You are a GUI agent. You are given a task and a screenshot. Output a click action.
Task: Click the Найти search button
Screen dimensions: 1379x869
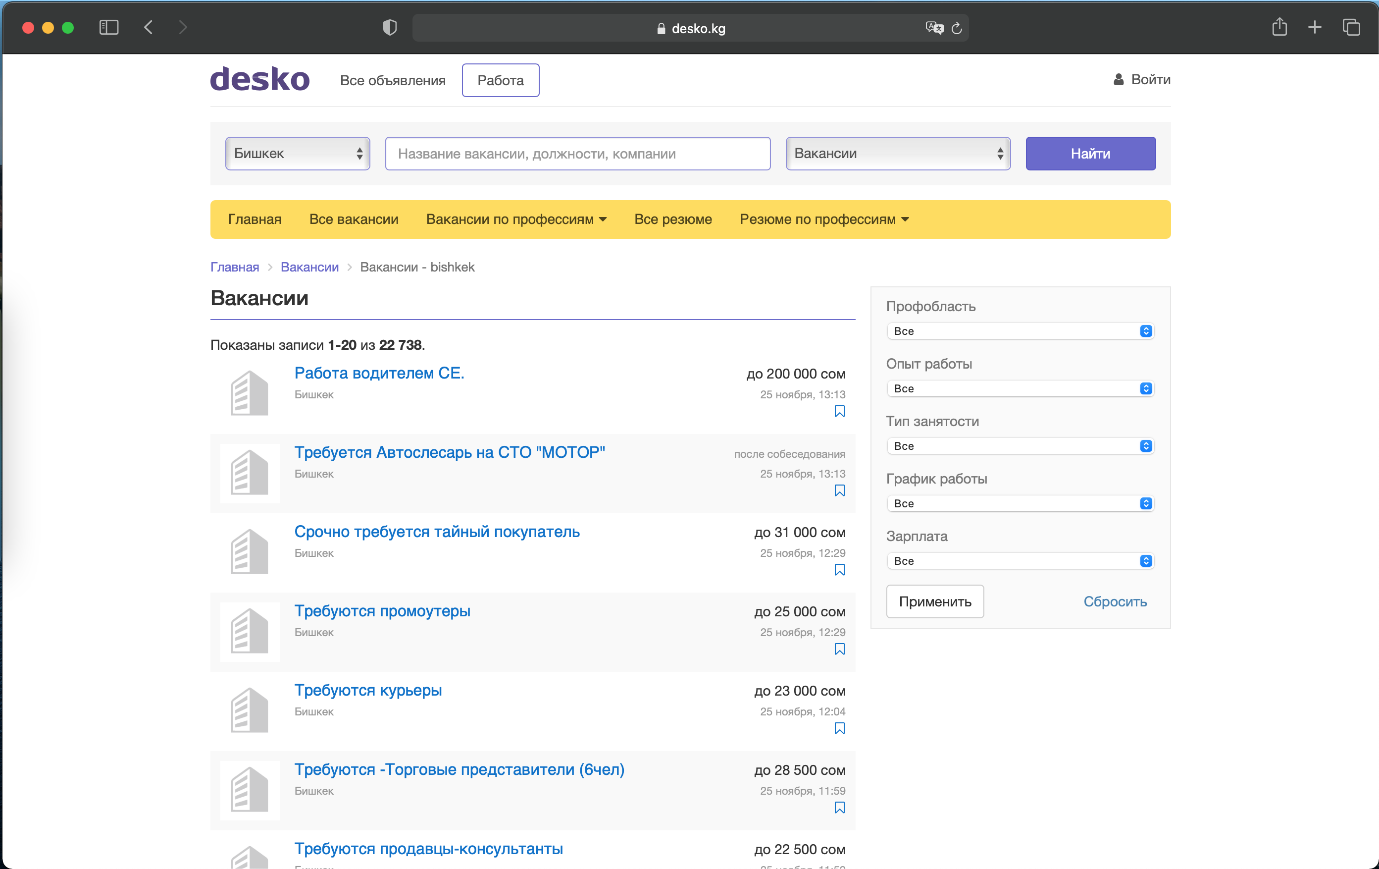(1090, 154)
